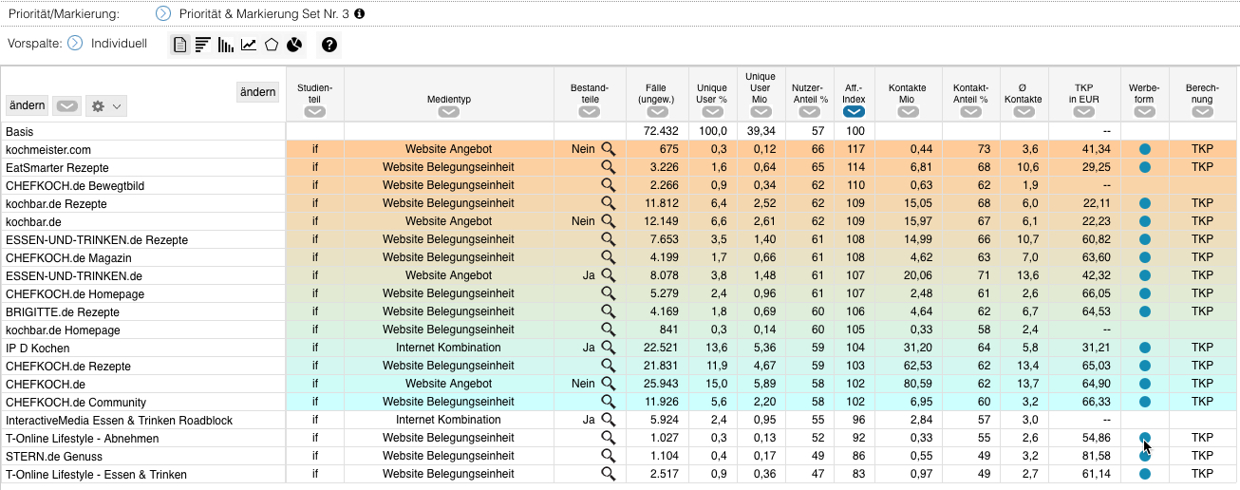The height and width of the screenshot is (490, 1240).
Task: Open Unique User Mio column dropdown
Action: (x=761, y=112)
